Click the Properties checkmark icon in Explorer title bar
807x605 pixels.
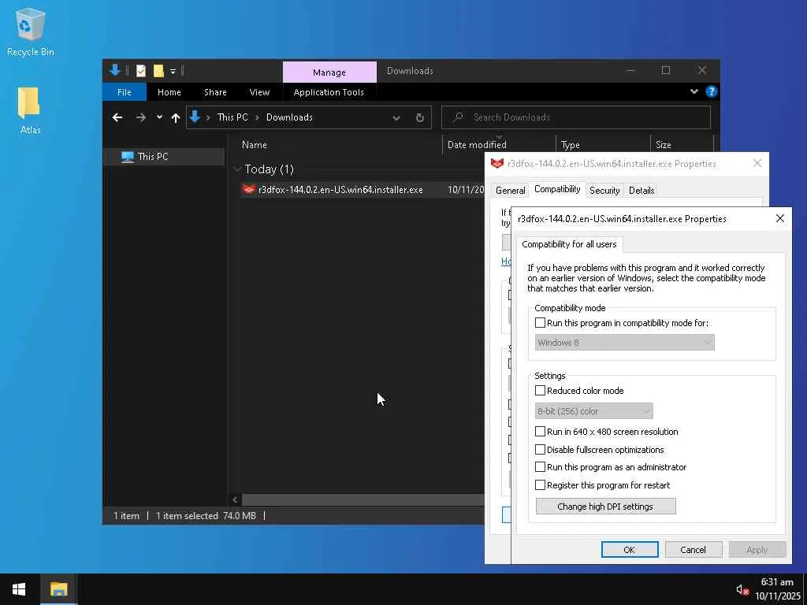point(141,71)
